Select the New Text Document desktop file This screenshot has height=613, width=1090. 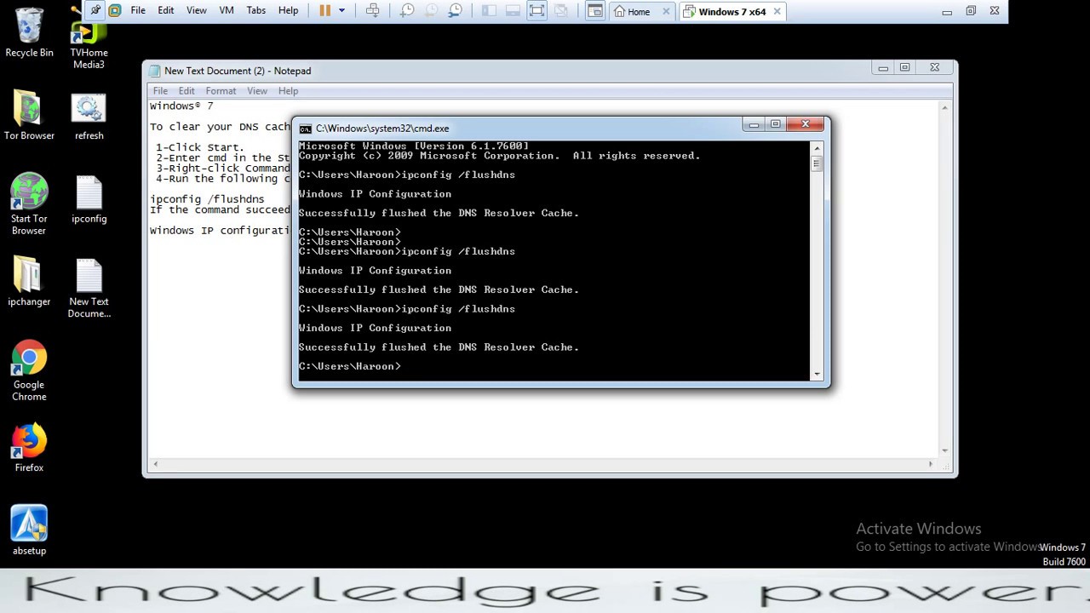coord(89,289)
